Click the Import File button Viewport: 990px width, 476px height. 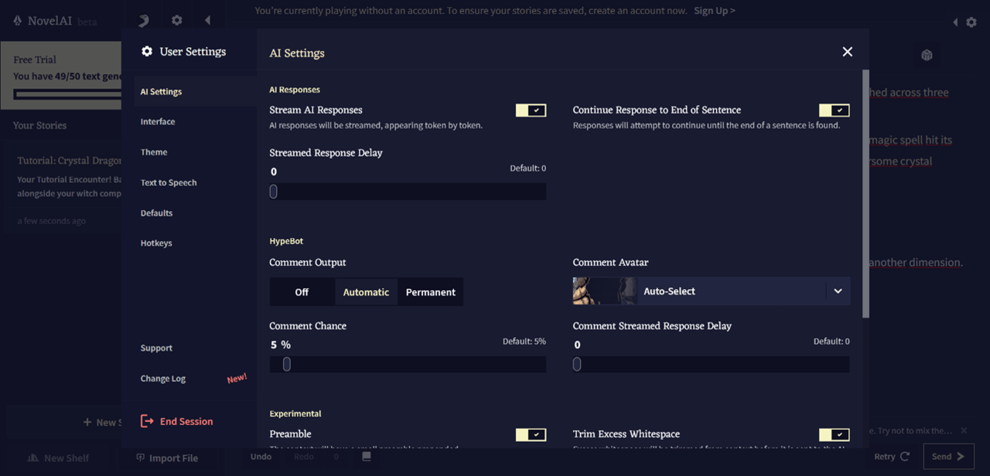point(167,457)
